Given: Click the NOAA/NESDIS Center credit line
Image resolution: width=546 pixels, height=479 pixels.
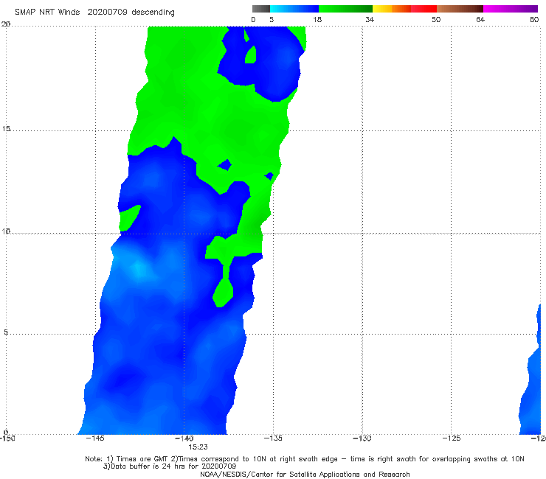Looking at the screenshot, I should coord(305,475).
